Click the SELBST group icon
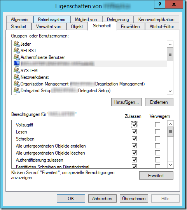Screen dimensions: 187x210 17,50
